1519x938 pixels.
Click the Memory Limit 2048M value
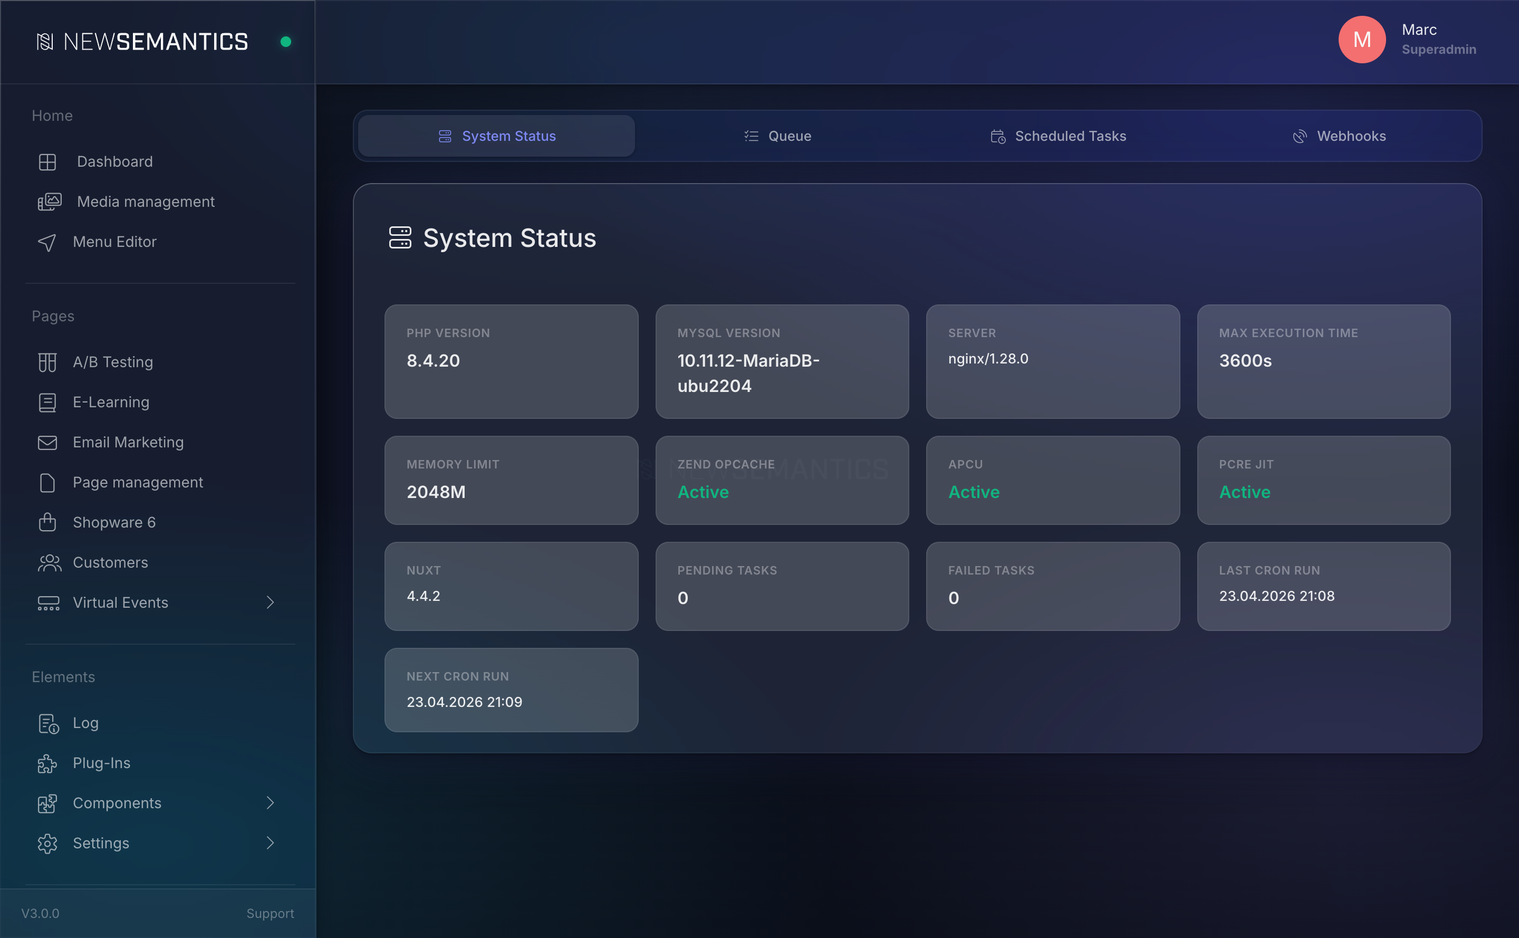[436, 493]
